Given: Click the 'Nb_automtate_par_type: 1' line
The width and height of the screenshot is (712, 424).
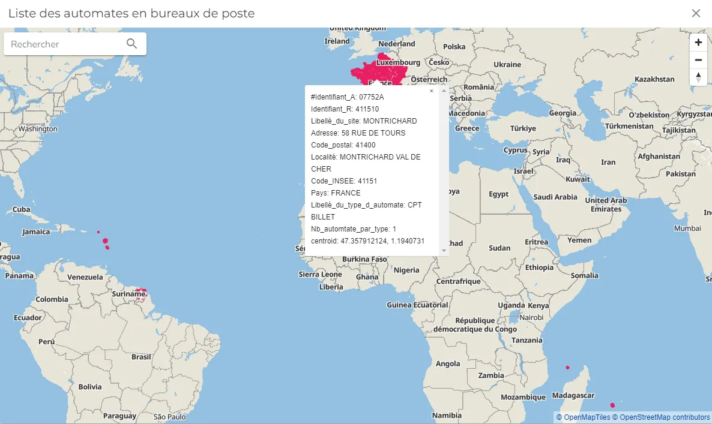Looking at the screenshot, I should pos(353,229).
